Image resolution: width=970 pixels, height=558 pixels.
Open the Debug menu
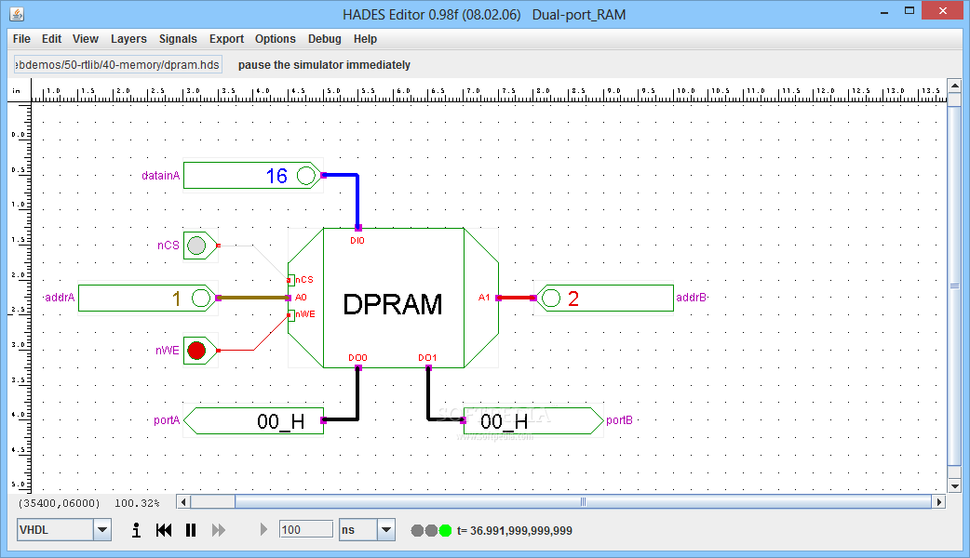tap(324, 39)
